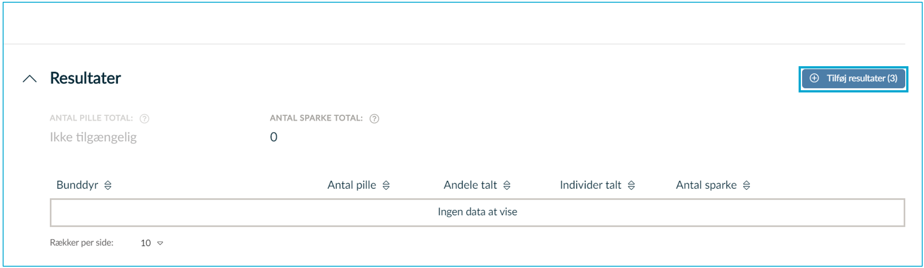Click the Bunddyr column header text
924x268 pixels.
[77, 185]
